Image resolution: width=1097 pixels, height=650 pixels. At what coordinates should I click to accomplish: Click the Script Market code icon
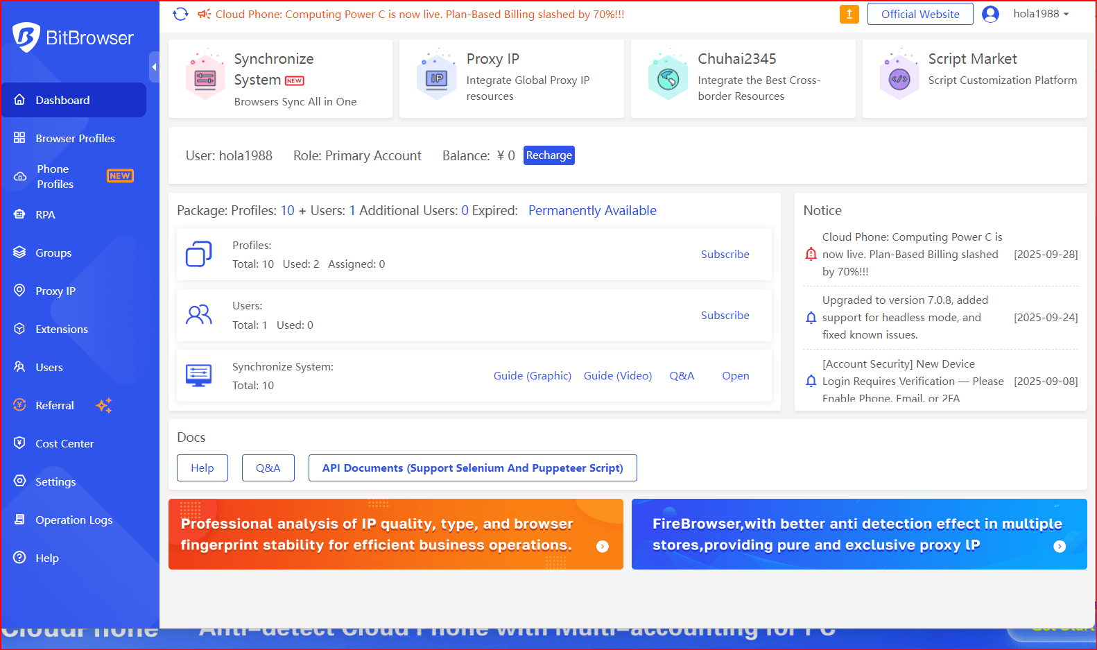tap(899, 79)
